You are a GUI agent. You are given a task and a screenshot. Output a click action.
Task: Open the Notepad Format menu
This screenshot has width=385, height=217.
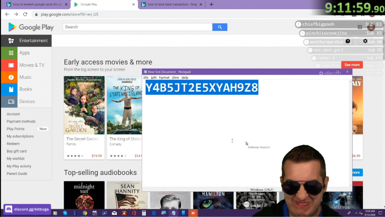tap(164, 77)
